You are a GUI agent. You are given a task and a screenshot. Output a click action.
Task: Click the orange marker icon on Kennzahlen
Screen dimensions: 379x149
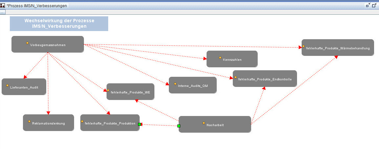[220, 58]
